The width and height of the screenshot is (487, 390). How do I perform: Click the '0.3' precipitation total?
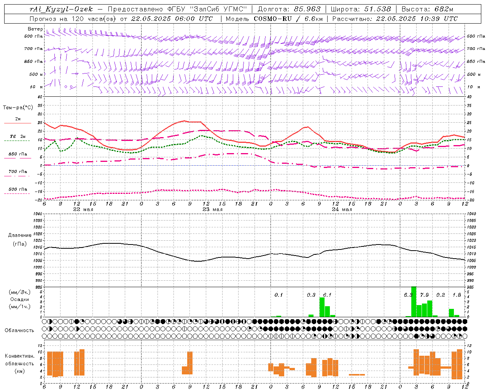[x=311, y=295]
